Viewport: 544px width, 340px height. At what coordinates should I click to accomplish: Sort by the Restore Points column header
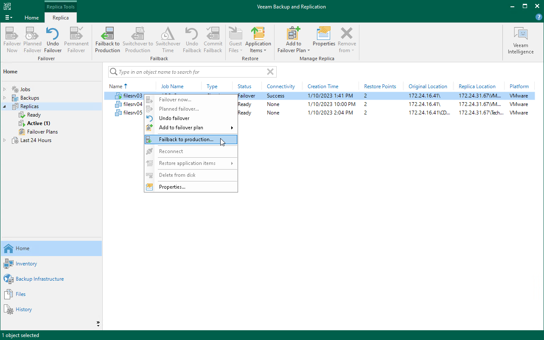381,86
